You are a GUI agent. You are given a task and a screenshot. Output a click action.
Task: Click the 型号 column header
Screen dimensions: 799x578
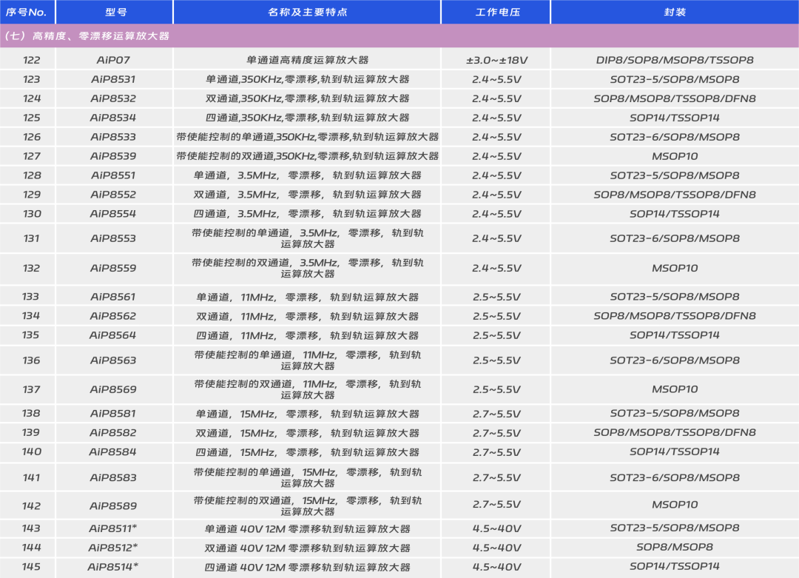click(x=114, y=13)
